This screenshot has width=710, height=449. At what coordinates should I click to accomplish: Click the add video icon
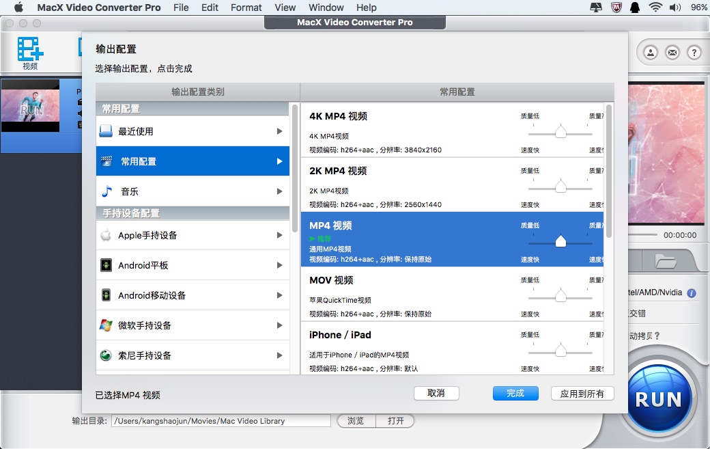(x=30, y=49)
